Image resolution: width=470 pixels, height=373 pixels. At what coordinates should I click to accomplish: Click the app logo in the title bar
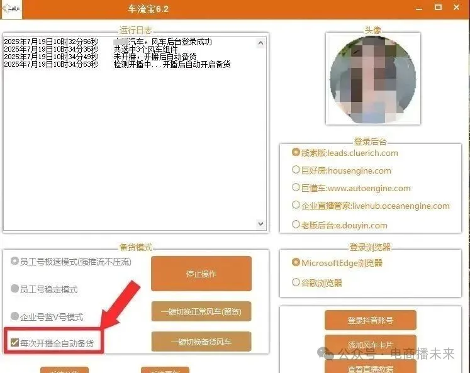click(x=12, y=9)
